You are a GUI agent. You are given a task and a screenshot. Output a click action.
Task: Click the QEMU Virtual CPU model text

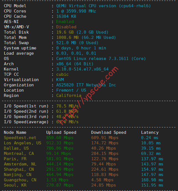click(103, 6)
